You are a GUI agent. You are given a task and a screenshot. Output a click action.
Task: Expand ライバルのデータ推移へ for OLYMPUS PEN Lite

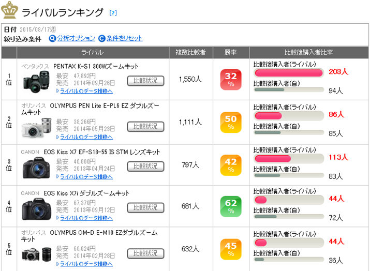coord(86,137)
